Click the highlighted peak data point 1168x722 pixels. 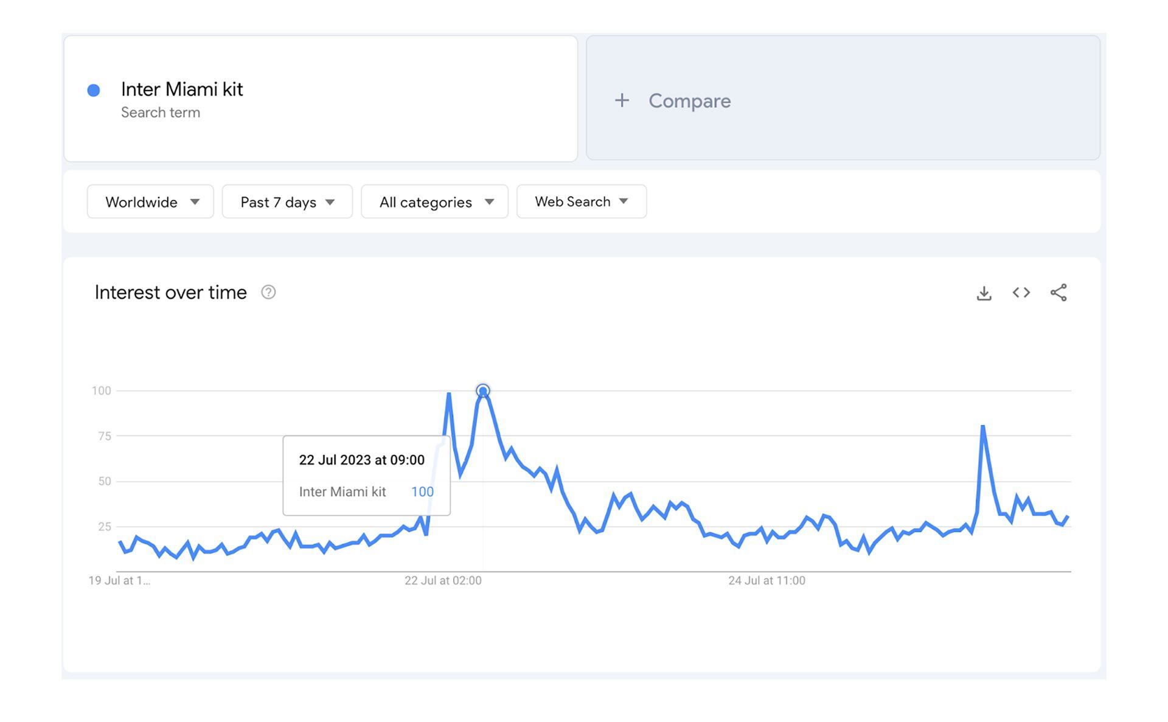(x=482, y=391)
